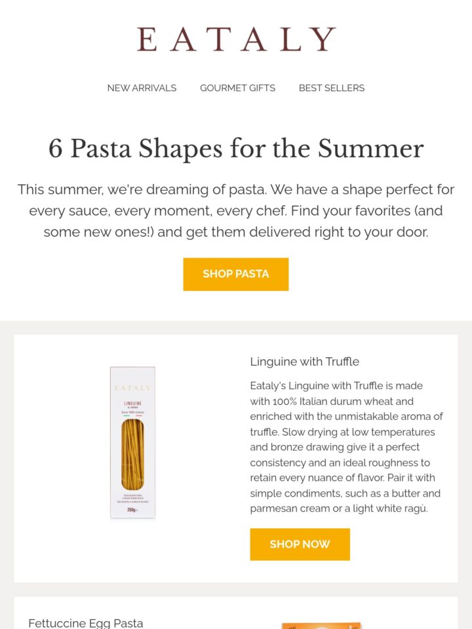This screenshot has height=629, width=472.
Task: Click the Linguine truffle description text
Action: pyautogui.click(x=346, y=447)
